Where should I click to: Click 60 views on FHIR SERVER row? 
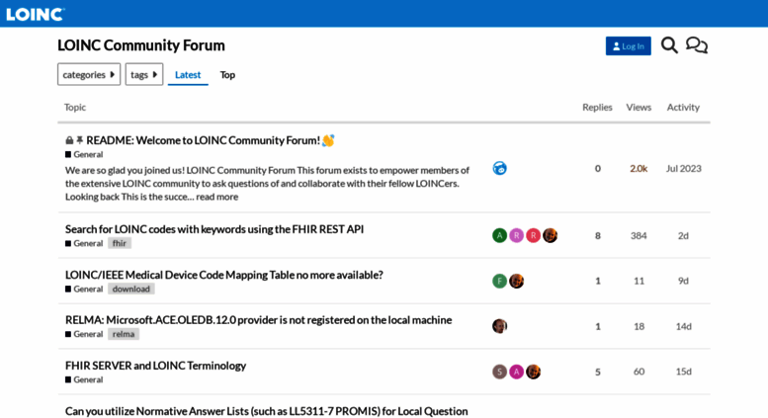(x=639, y=372)
